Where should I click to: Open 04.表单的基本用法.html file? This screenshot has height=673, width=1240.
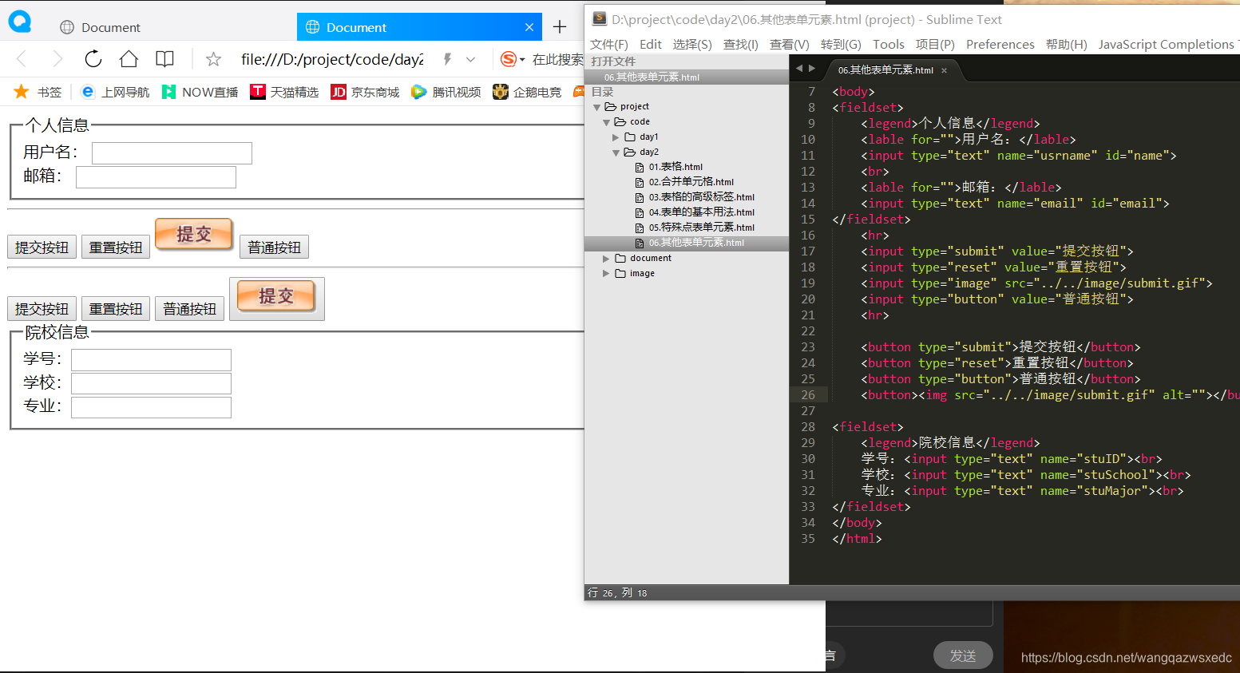point(701,212)
